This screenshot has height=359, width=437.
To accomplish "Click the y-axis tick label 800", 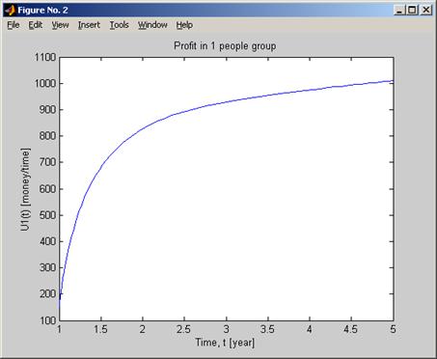I will point(47,136).
